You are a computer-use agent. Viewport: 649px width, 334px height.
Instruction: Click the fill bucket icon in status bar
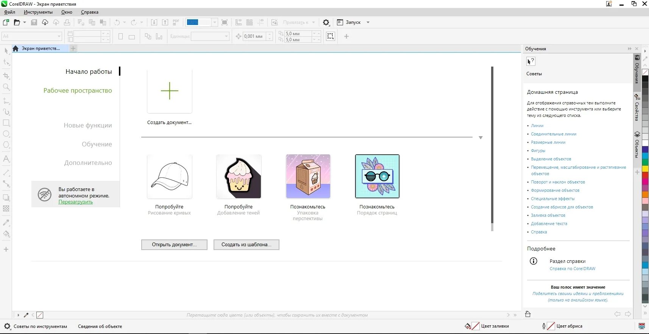[x=468, y=326]
